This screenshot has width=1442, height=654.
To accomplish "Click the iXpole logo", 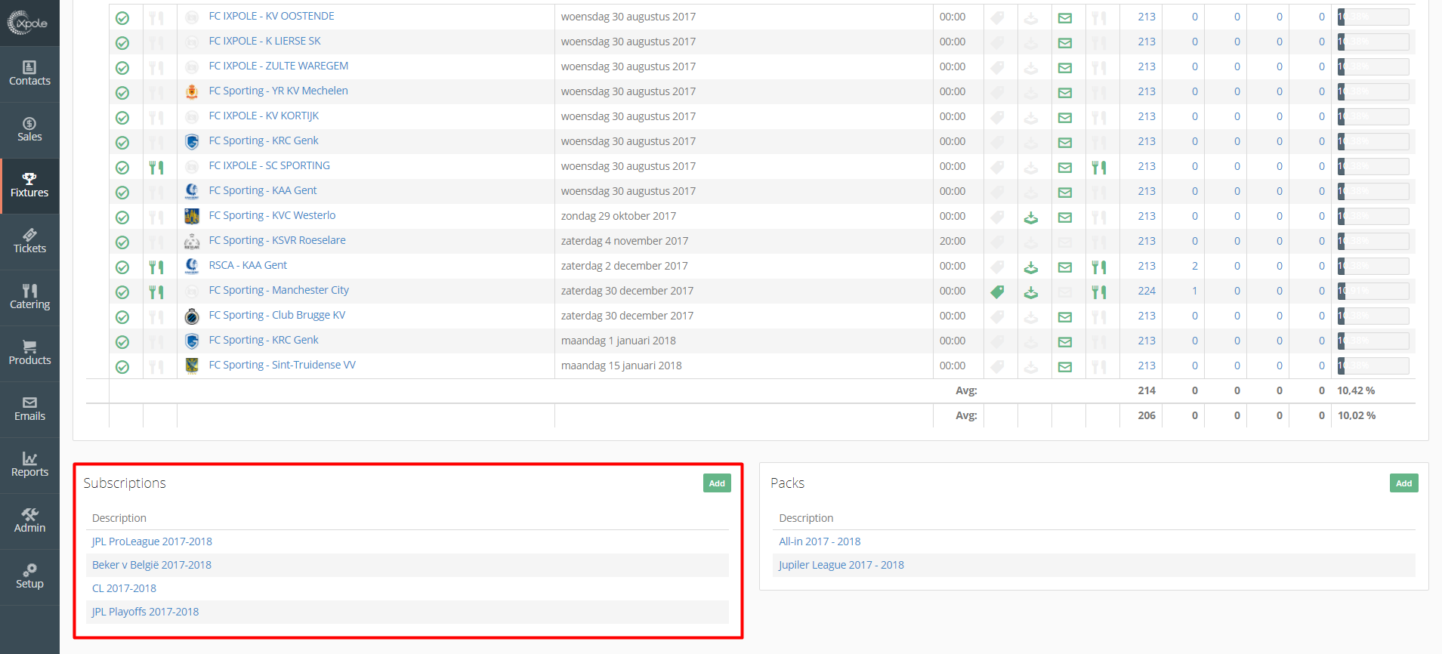I will (x=28, y=23).
